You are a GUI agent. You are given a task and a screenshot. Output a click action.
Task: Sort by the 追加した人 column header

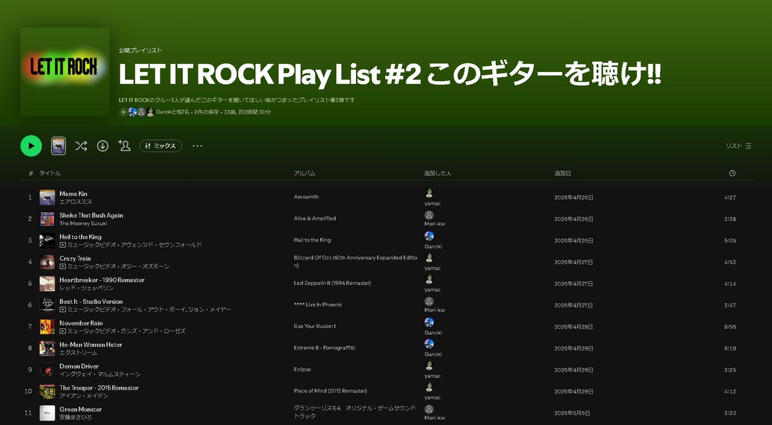click(438, 173)
